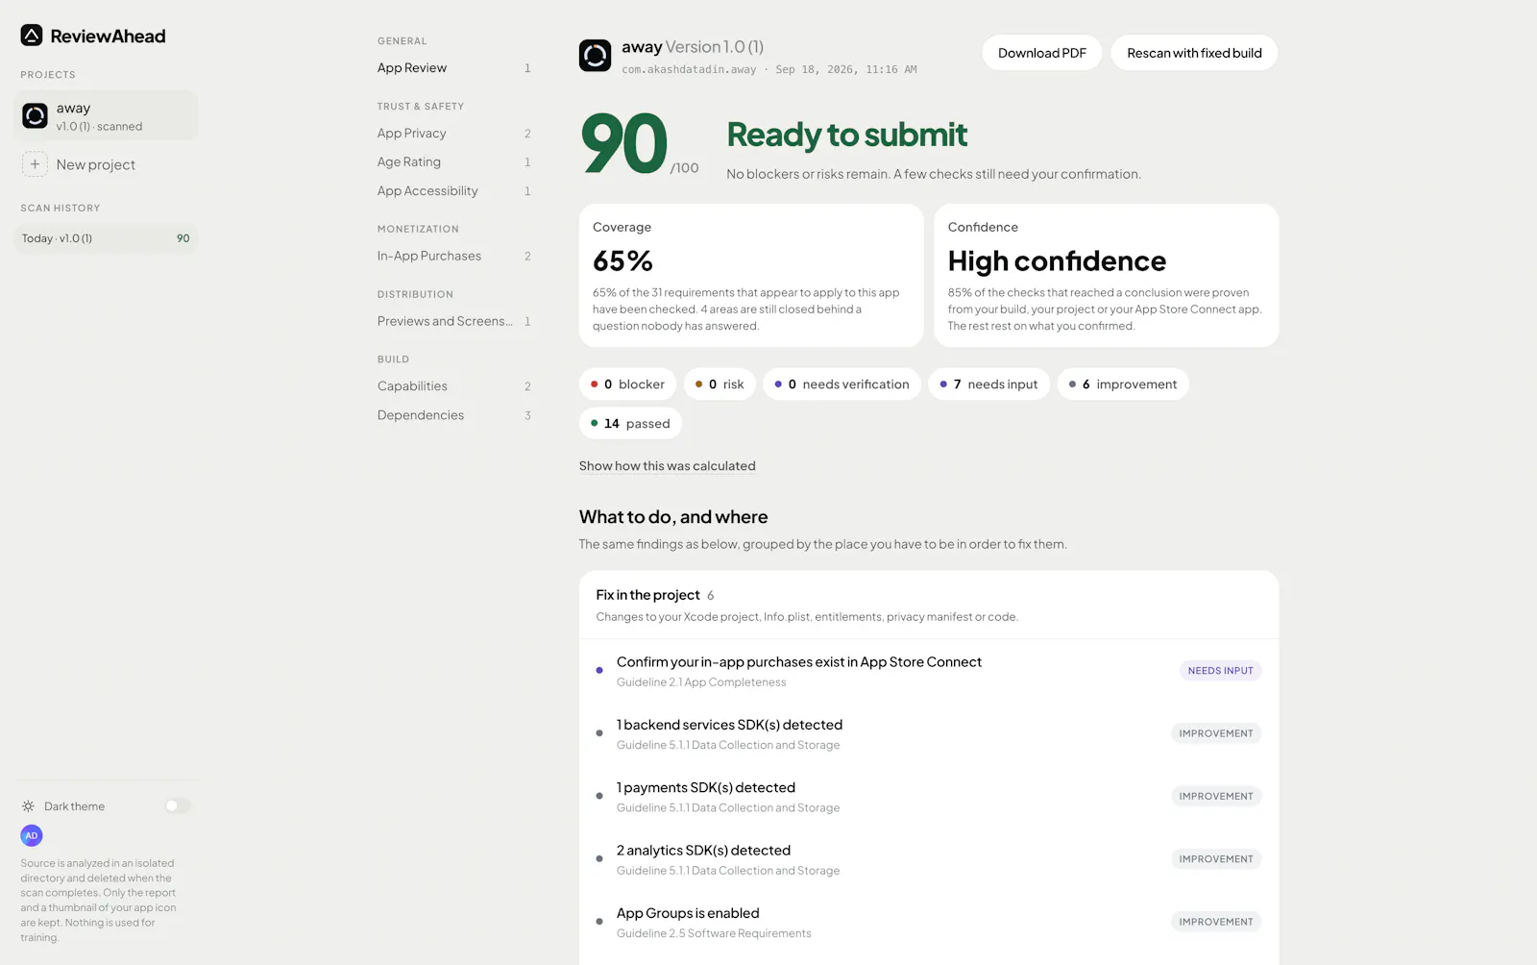Image resolution: width=1537 pixels, height=965 pixels.
Task: Filter by 0 risk chip
Action: (x=720, y=384)
